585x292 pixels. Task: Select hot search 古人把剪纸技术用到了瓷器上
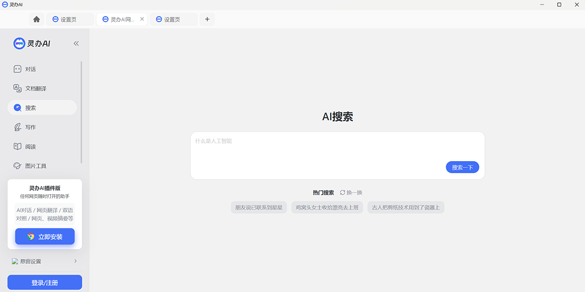click(x=406, y=207)
